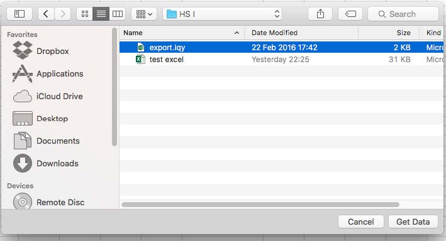Click into the Search field
Viewport: 446px width, 241px height.
point(403,14)
